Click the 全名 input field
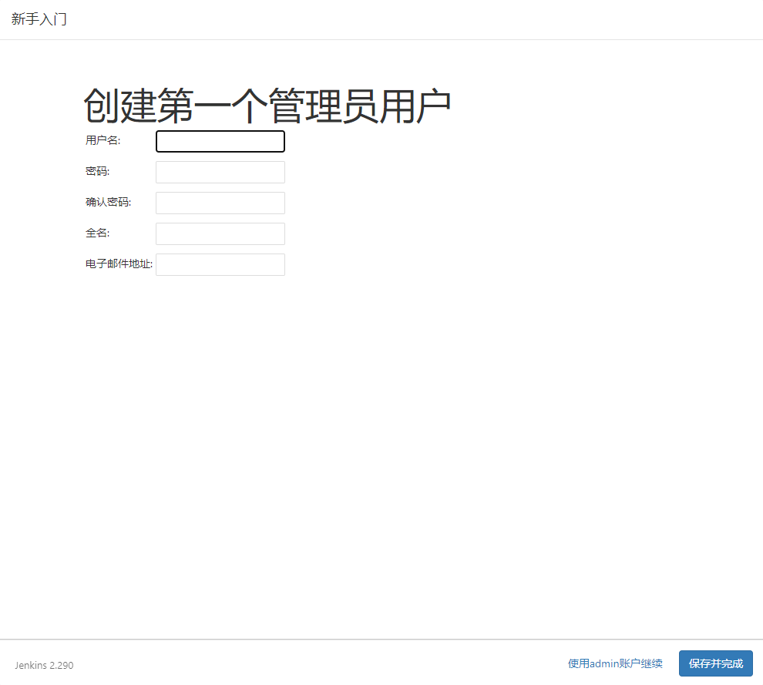The width and height of the screenshot is (763, 685). coord(220,234)
